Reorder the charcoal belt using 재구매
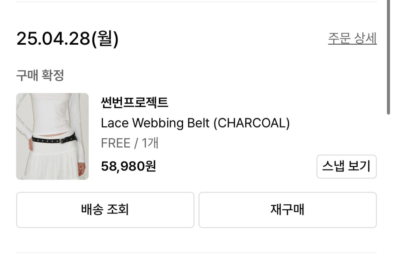This screenshot has width=393, height=254. [x=288, y=210]
